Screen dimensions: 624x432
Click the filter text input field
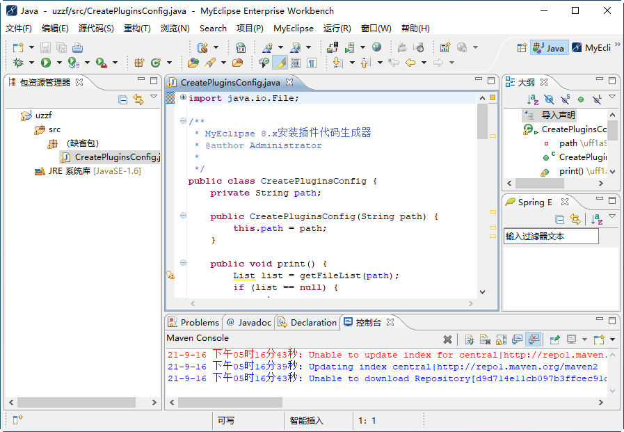(x=551, y=237)
